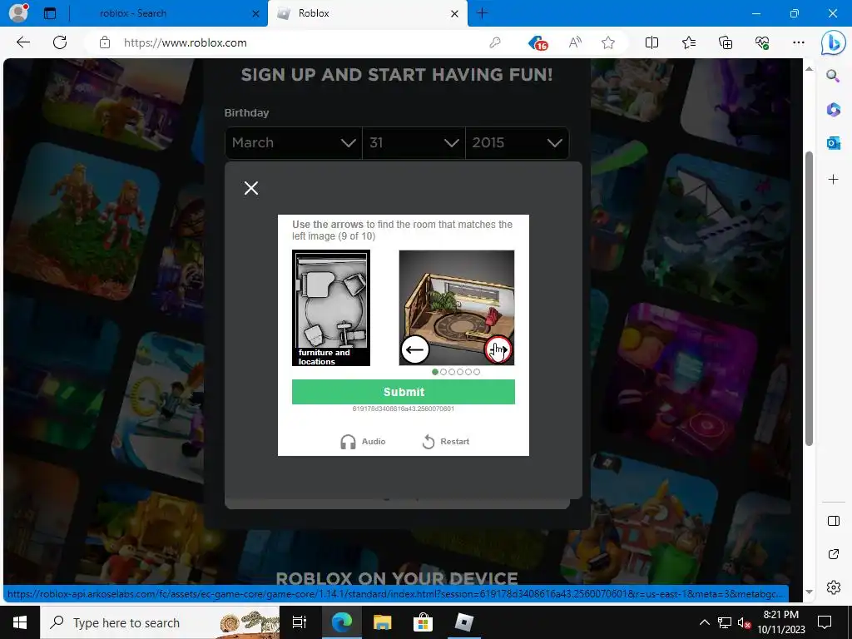Select the first green progress dot
Screen dimensions: 852x639
pos(434,372)
